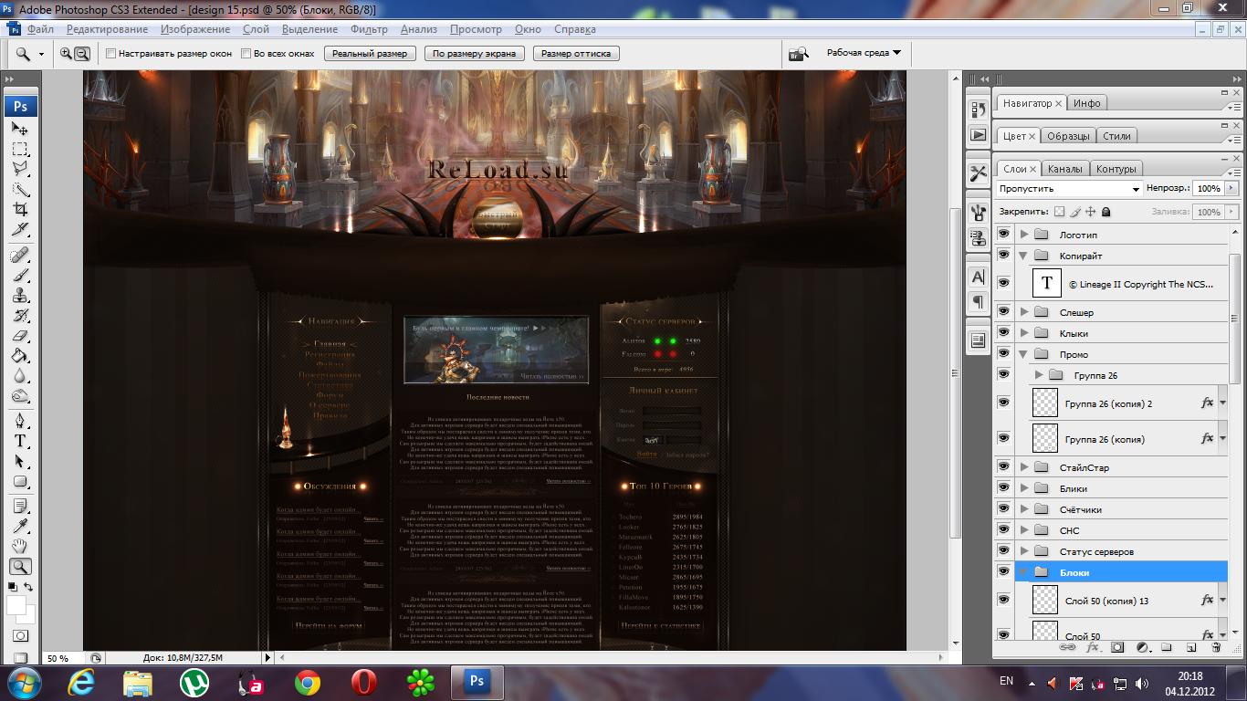
Task: Expand the Слешер layer group
Action: (1024, 312)
